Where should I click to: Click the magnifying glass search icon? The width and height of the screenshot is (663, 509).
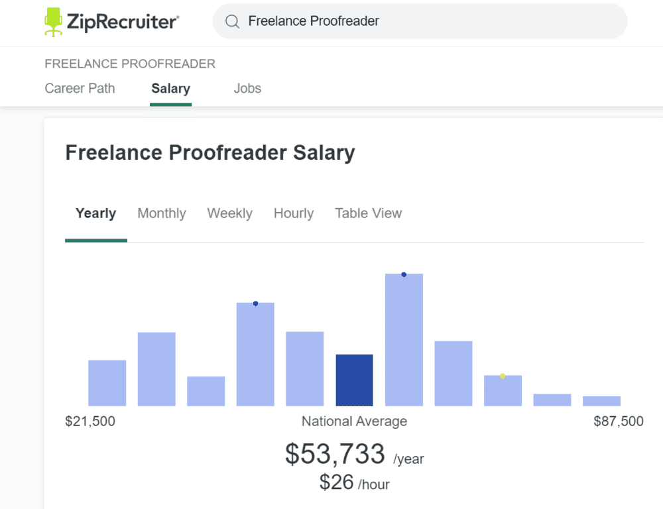pyautogui.click(x=232, y=22)
